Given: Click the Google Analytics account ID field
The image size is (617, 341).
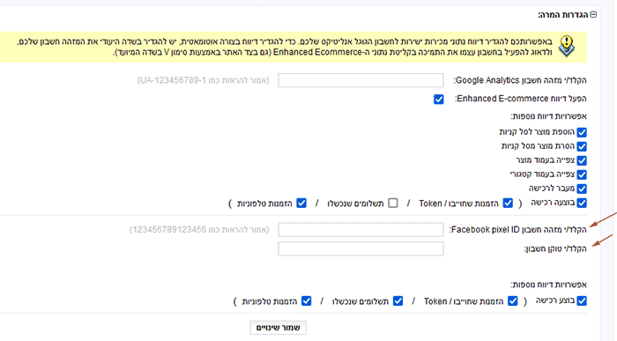Looking at the screenshot, I should coord(361,80).
